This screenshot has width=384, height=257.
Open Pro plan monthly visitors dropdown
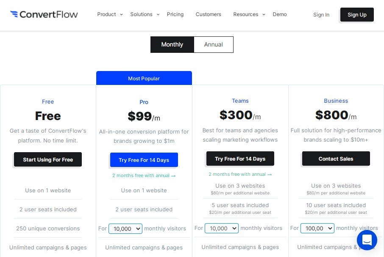click(x=125, y=229)
